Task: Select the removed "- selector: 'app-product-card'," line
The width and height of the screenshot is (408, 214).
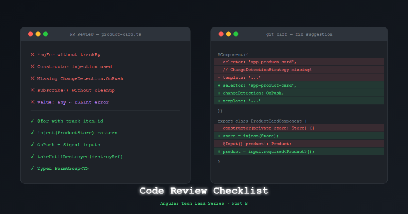Action: 299,62
